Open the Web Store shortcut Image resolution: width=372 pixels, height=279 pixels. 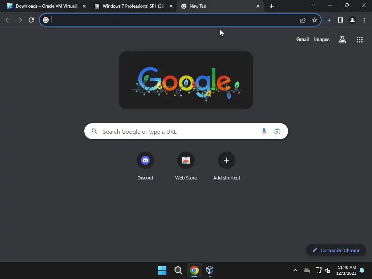(186, 166)
